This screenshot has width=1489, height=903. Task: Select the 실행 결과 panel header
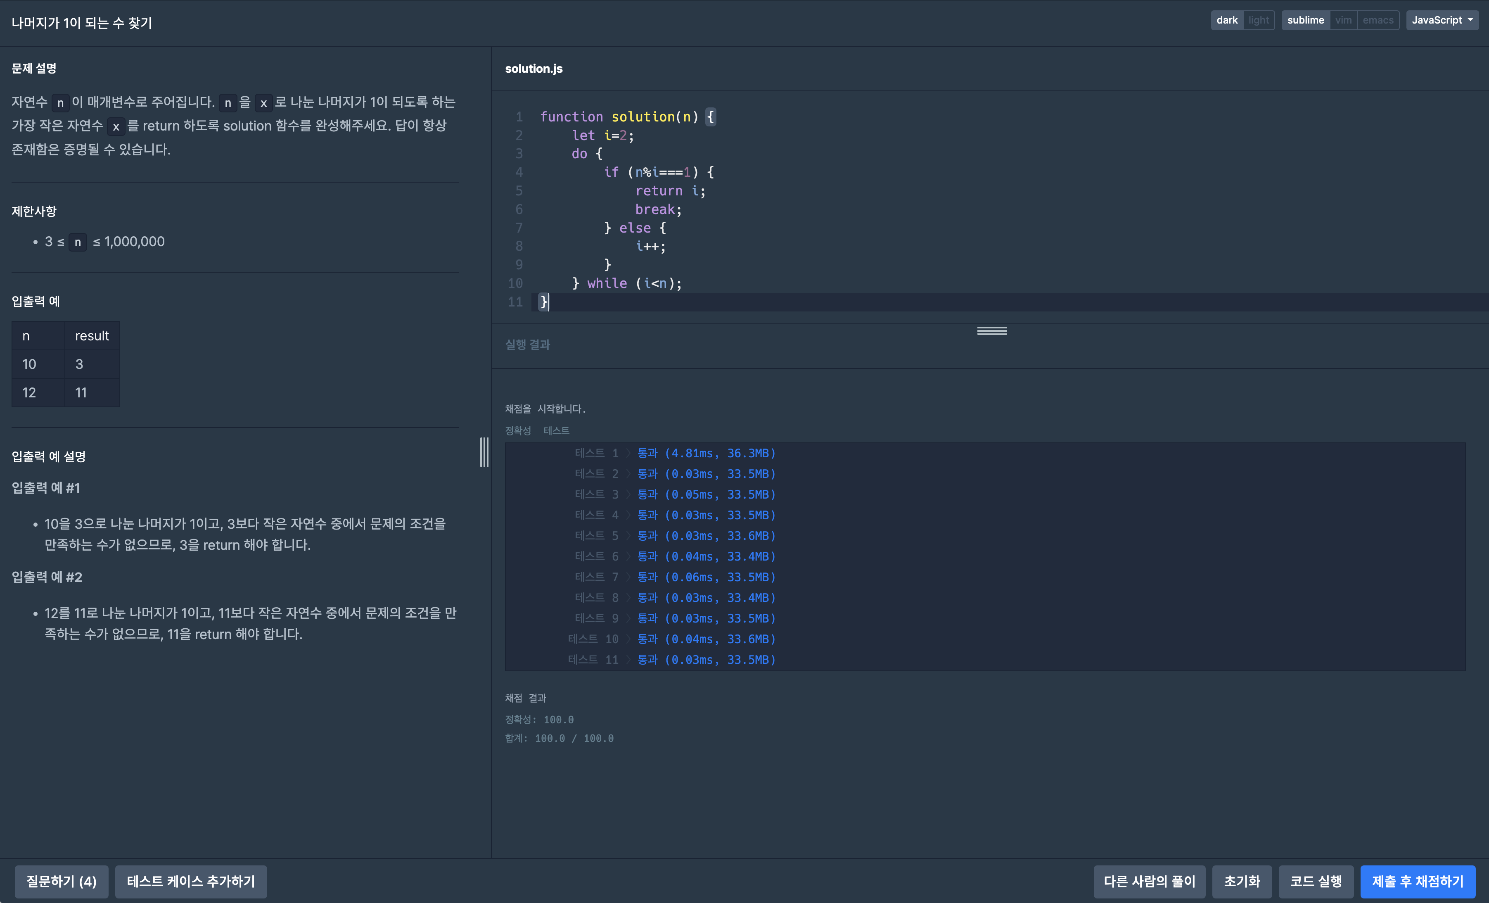(x=528, y=345)
